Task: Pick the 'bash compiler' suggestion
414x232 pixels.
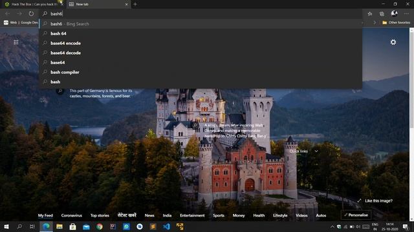Action: [201, 72]
